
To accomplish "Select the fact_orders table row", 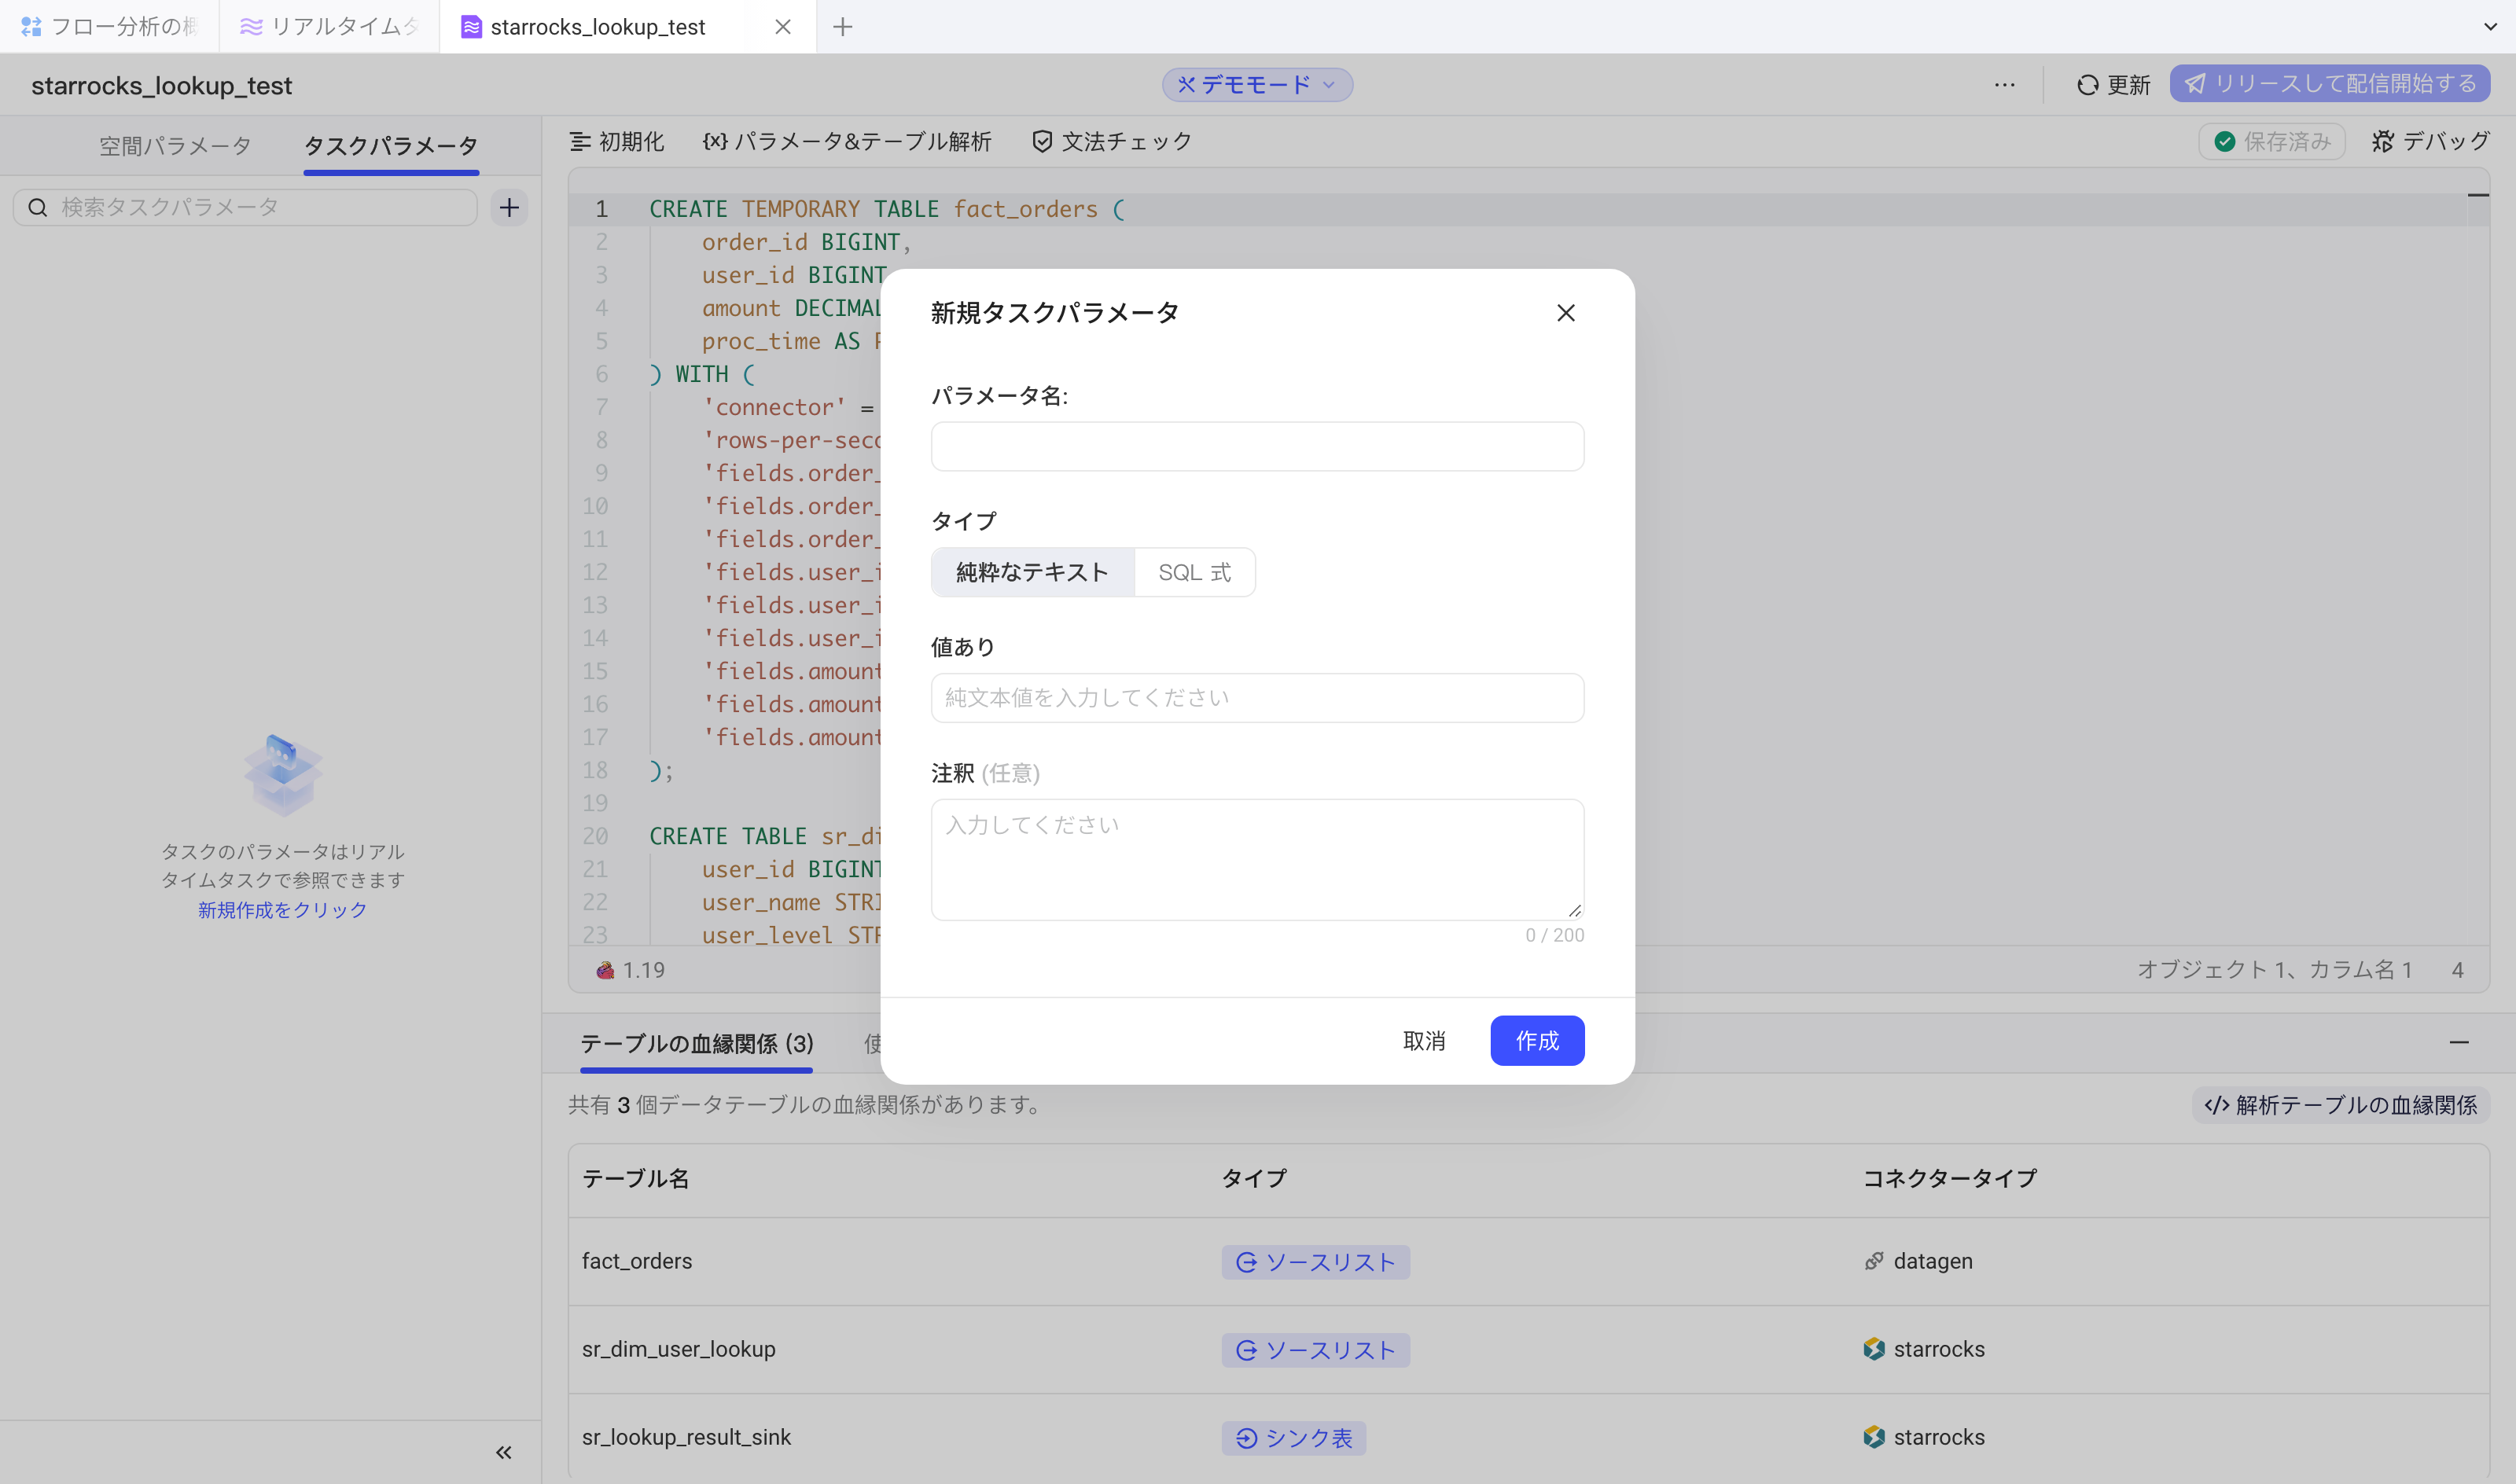I will tap(1528, 1261).
